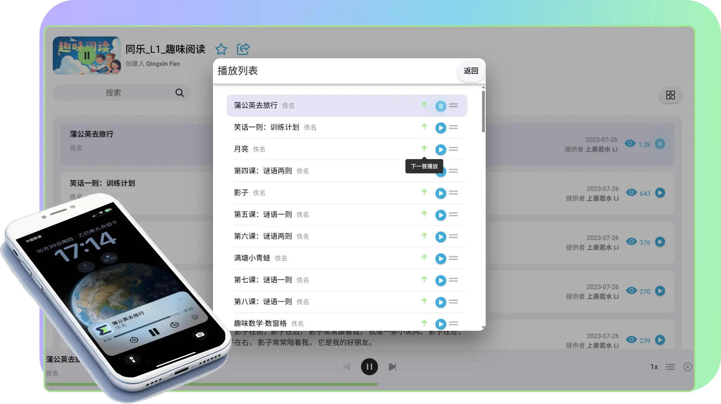Play the track with 376 views
The image size is (721, 404).
pos(660,242)
